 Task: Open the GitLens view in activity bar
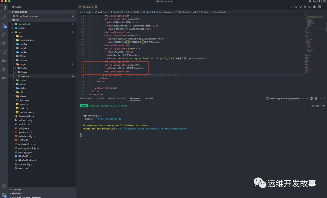(x=4, y=69)
